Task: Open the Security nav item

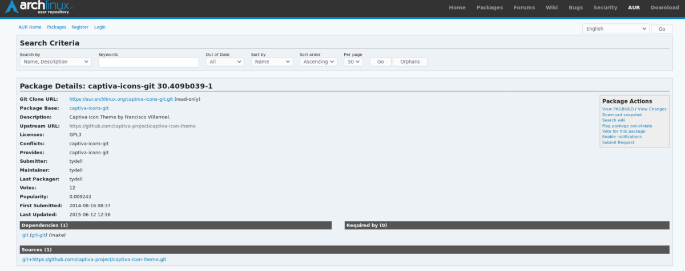Action: pyautogui.click(x=605, y=7)
